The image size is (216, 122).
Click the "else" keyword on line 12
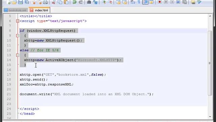24,50
